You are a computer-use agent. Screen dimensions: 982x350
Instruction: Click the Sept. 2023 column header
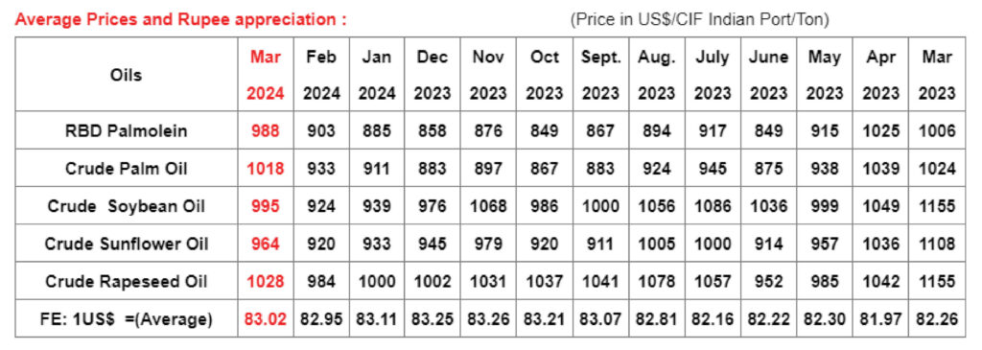tap(600, 75)
